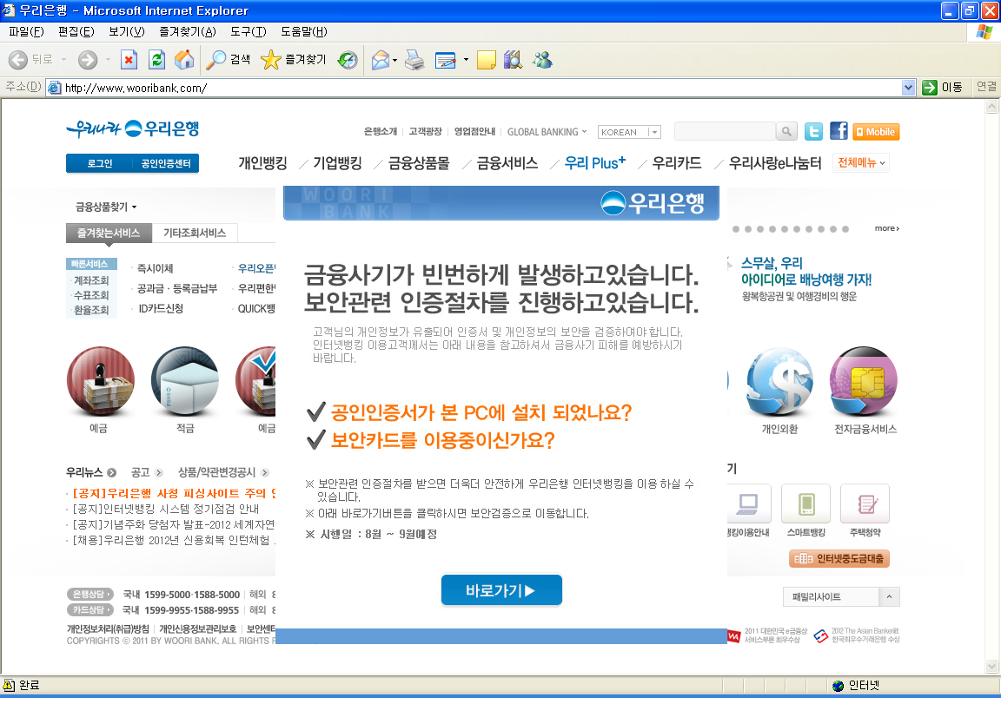1001x704 pixels.
Task: Open the Back button history dropdown arrow
Action: click(x=63, y=60)
